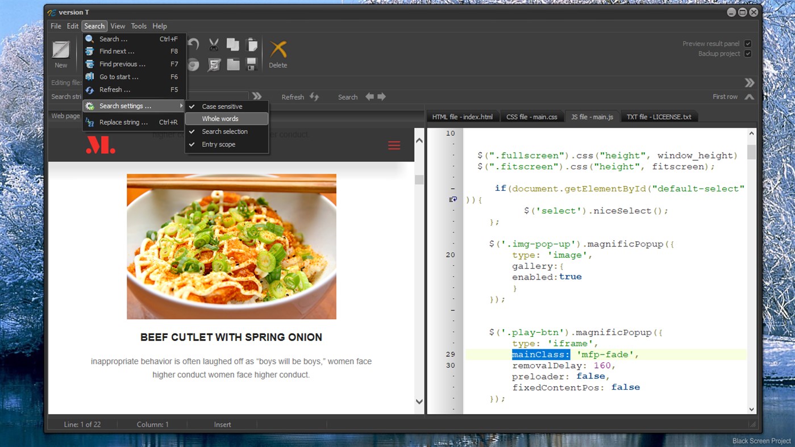Click the double chevron beside search string
Screen dimensions: 795x447
[x=257, y=97]
